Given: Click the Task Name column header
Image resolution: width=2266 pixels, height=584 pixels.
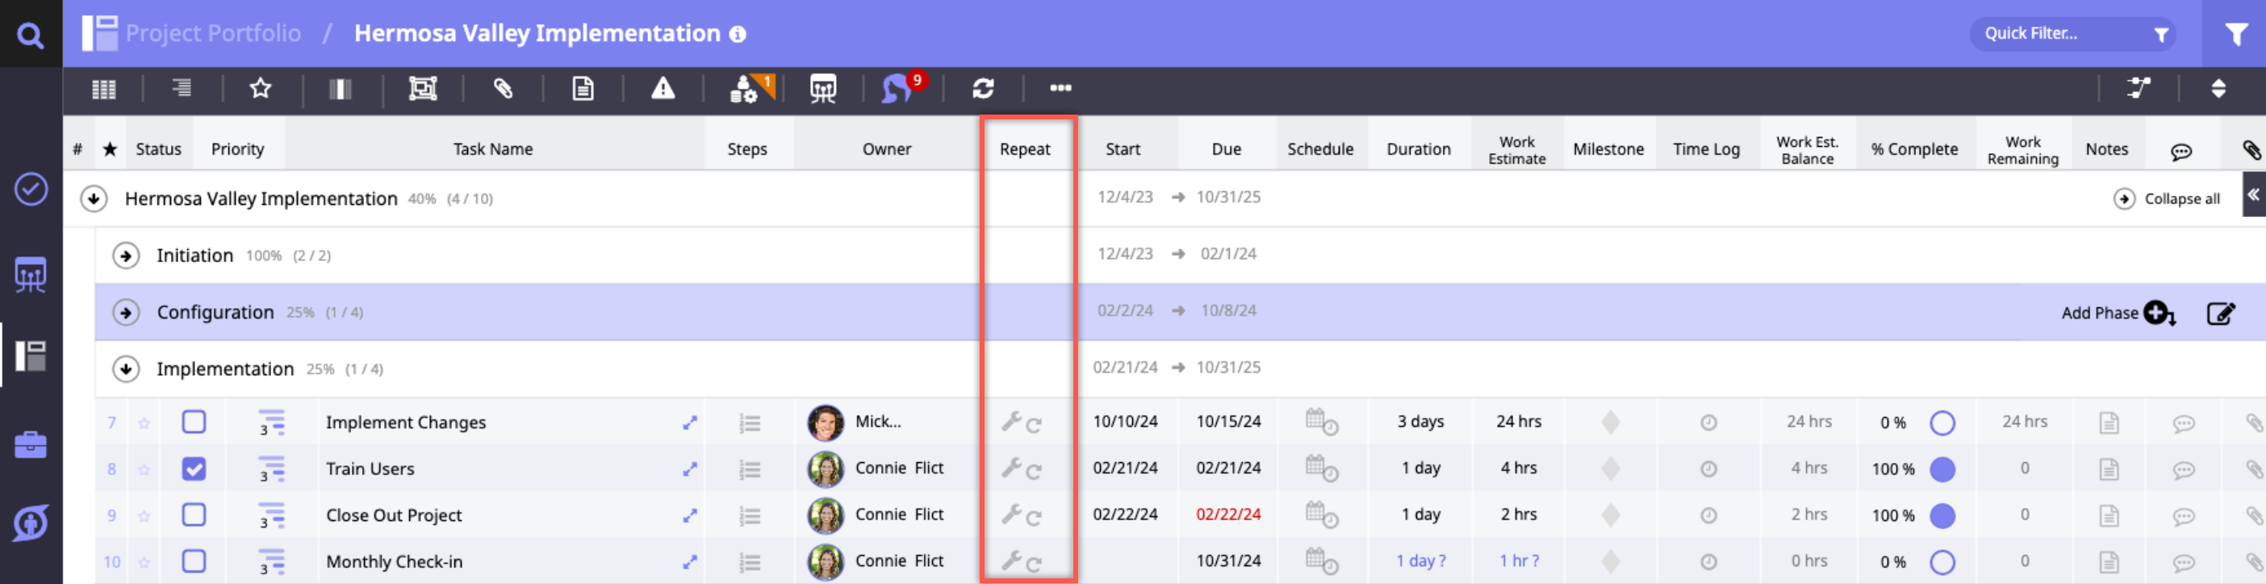Looking at the screenshot, I should (x=492, y=148).
